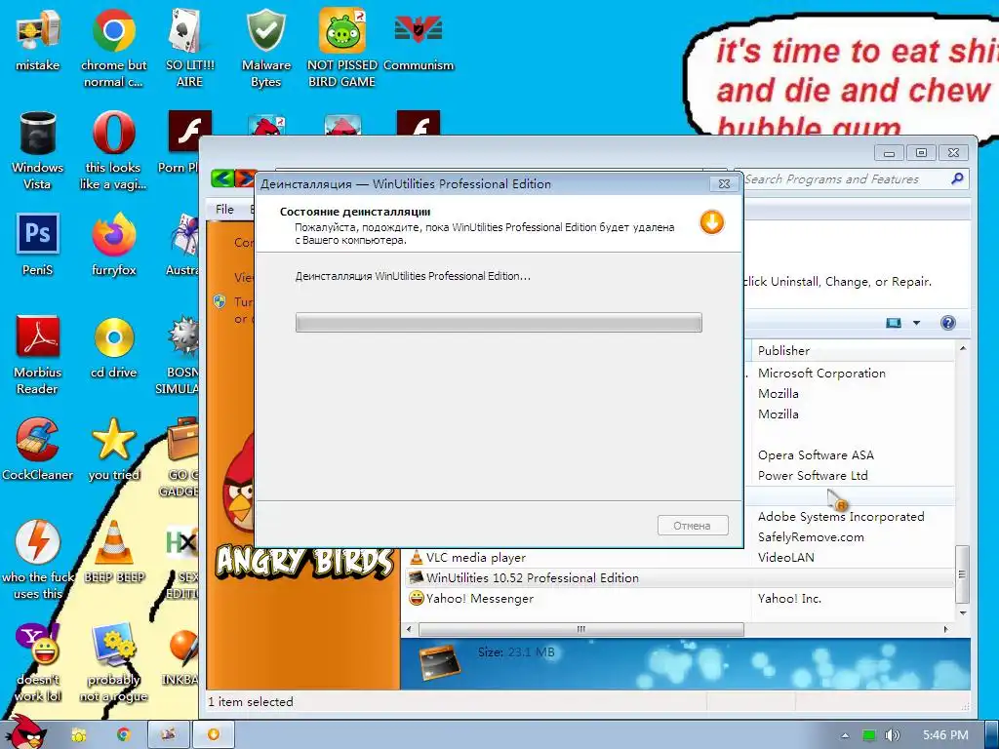The image size is (999, 749).
Task: Click the VideoLAN publisher cell
Action: click(x=785, y=557)
